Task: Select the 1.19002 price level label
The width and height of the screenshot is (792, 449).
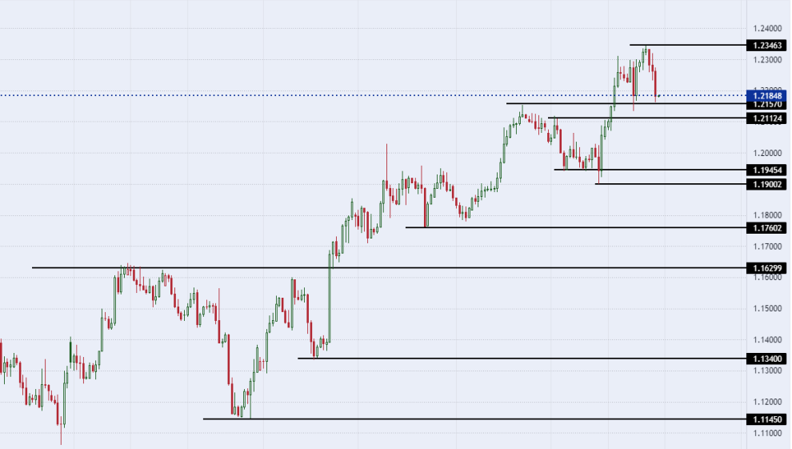Action: click(766, 184)
